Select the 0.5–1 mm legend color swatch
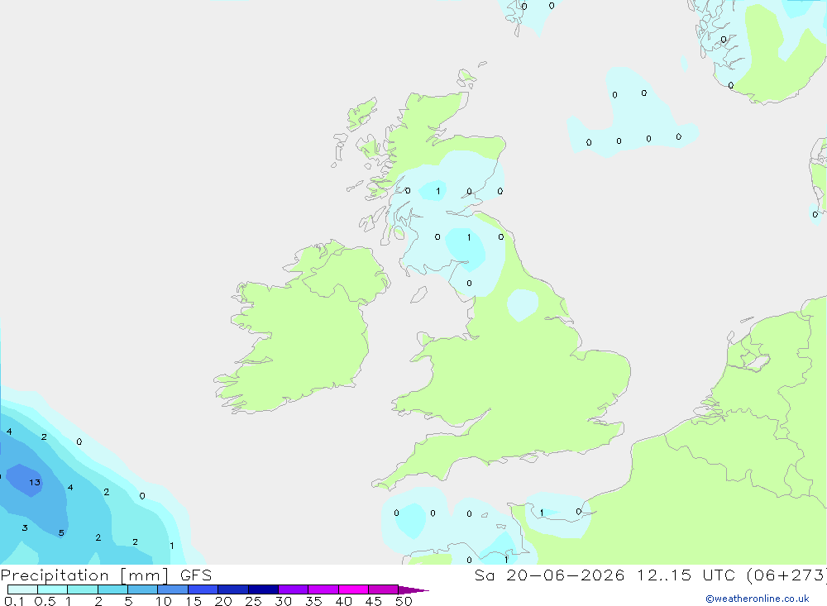827x606 pixels. pos(53,589)
